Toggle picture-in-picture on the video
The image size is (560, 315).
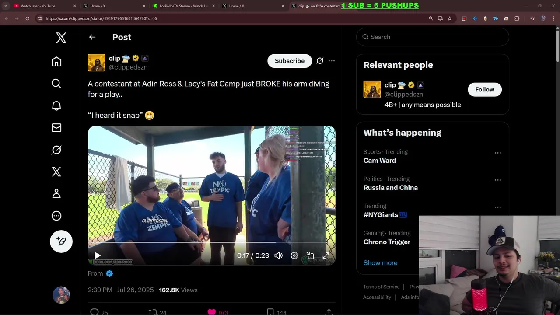click(x=310, y=255)
